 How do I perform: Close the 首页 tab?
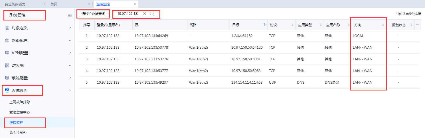(x=89, y=4)
